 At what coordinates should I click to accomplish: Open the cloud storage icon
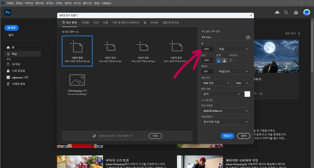click(x=277, y=13)
